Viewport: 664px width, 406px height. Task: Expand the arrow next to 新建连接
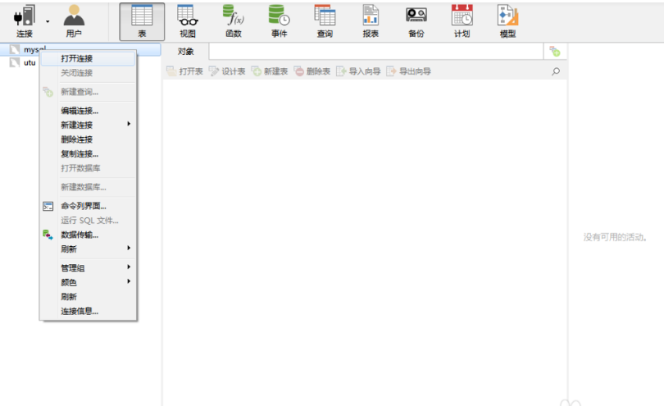129,124
